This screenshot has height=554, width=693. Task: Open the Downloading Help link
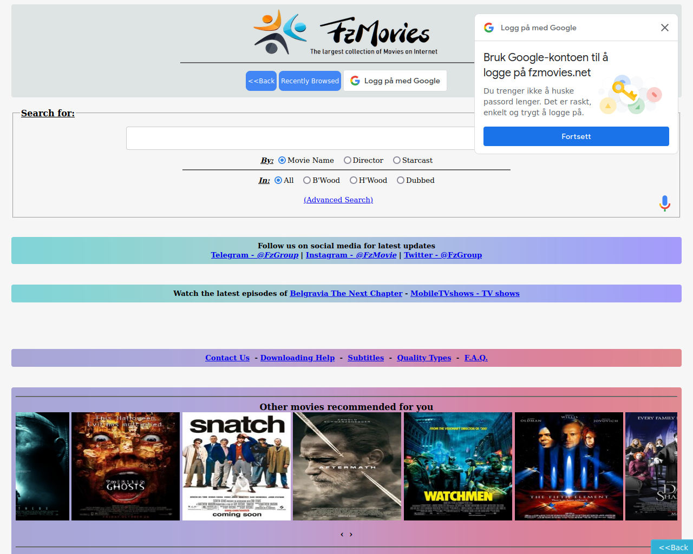pyautogui.click(x=297, y=358)
